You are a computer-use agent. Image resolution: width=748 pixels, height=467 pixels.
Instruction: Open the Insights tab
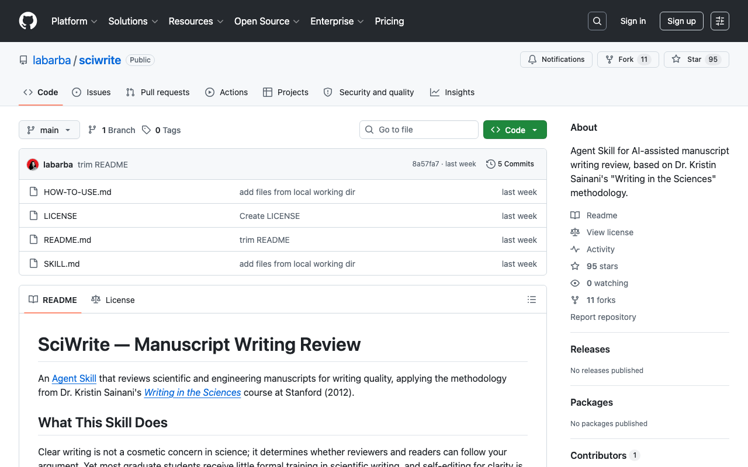tap(452, 92)
